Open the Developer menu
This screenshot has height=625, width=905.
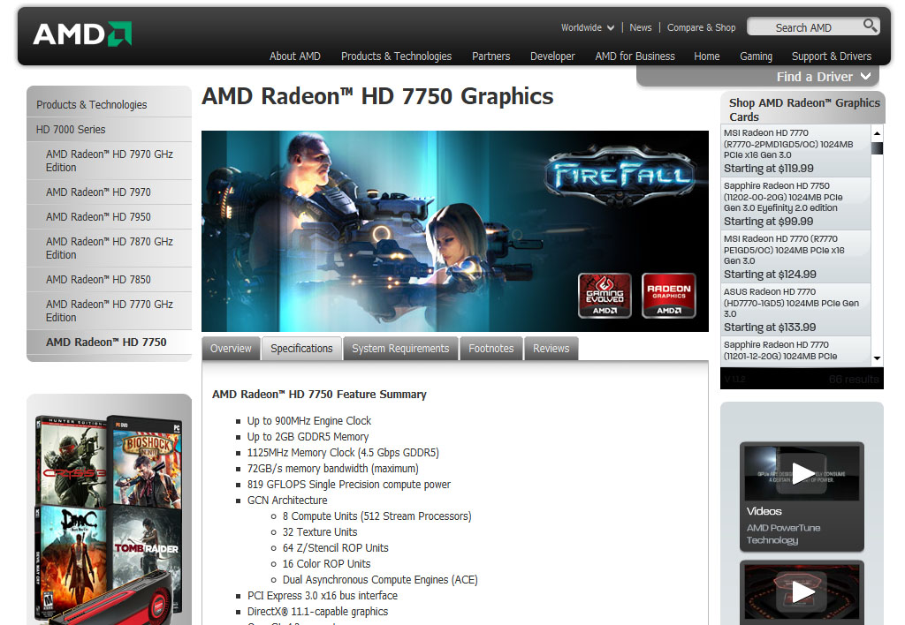552,56
